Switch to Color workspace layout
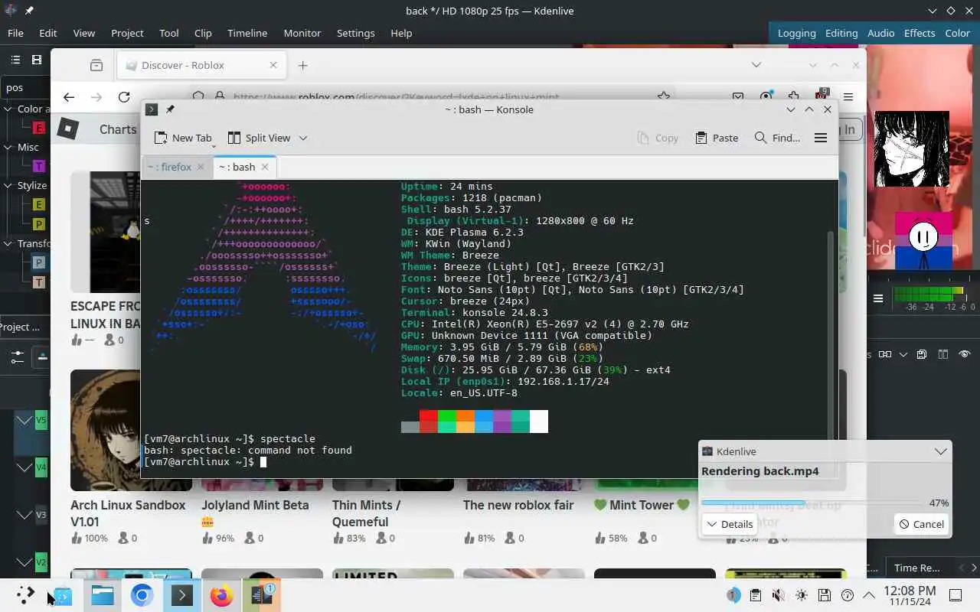980x612 pixels. pos(958,33)
